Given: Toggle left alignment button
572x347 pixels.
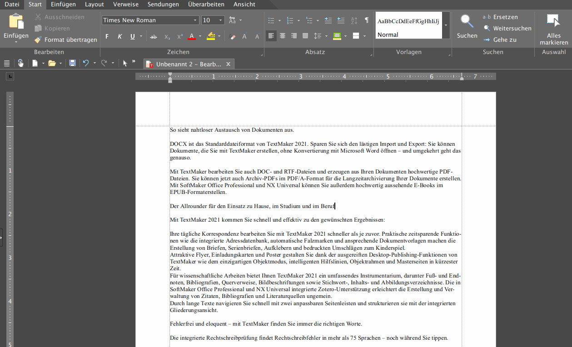Looking at the screenshot, I should [x=271, y=36].
